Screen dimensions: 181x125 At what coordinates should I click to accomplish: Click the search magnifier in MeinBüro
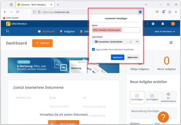pyautogui.click(x=8, y=31)
